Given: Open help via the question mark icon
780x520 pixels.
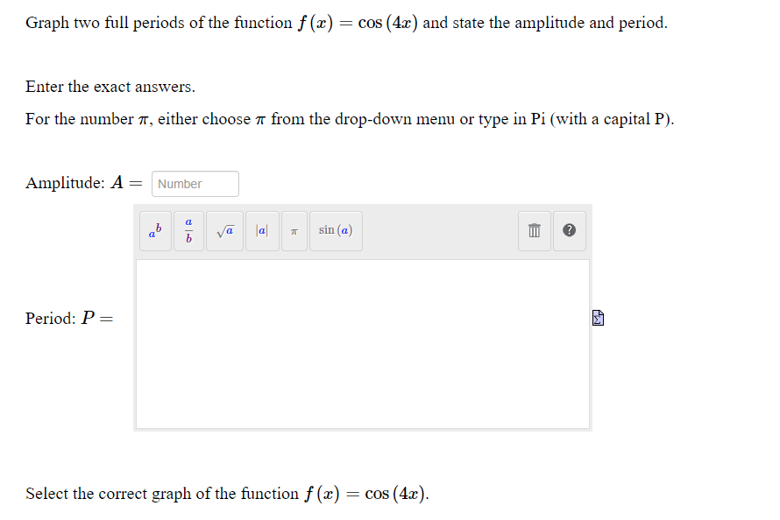Looking at the screenshot, I should click(569, 230).
